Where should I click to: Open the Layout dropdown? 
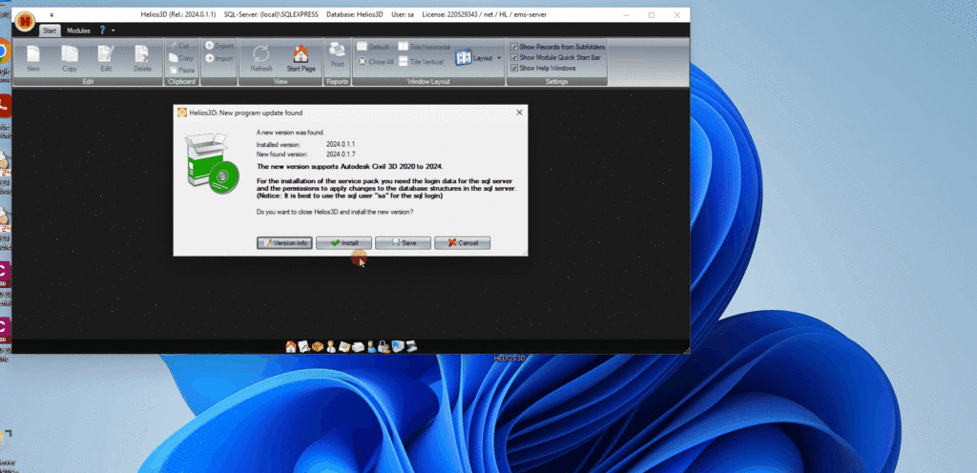click(478, 58)
